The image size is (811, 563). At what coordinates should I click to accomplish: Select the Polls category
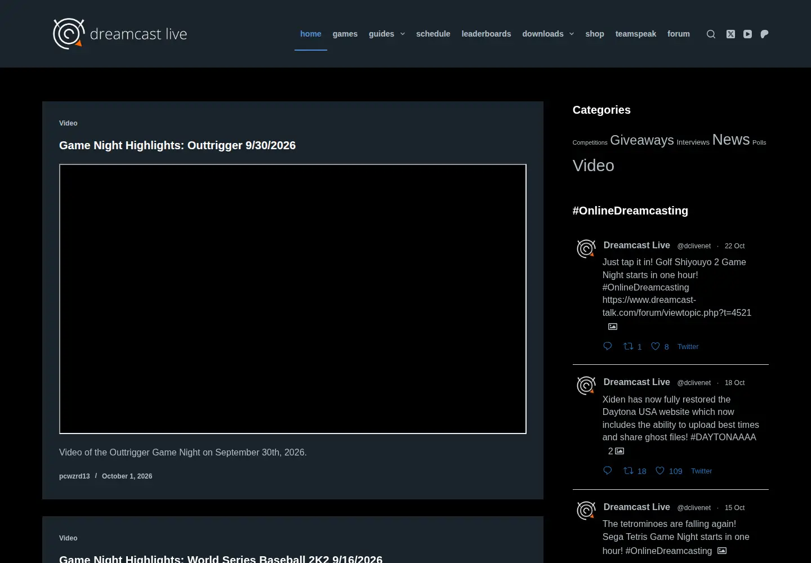click(x=759, y=142)
